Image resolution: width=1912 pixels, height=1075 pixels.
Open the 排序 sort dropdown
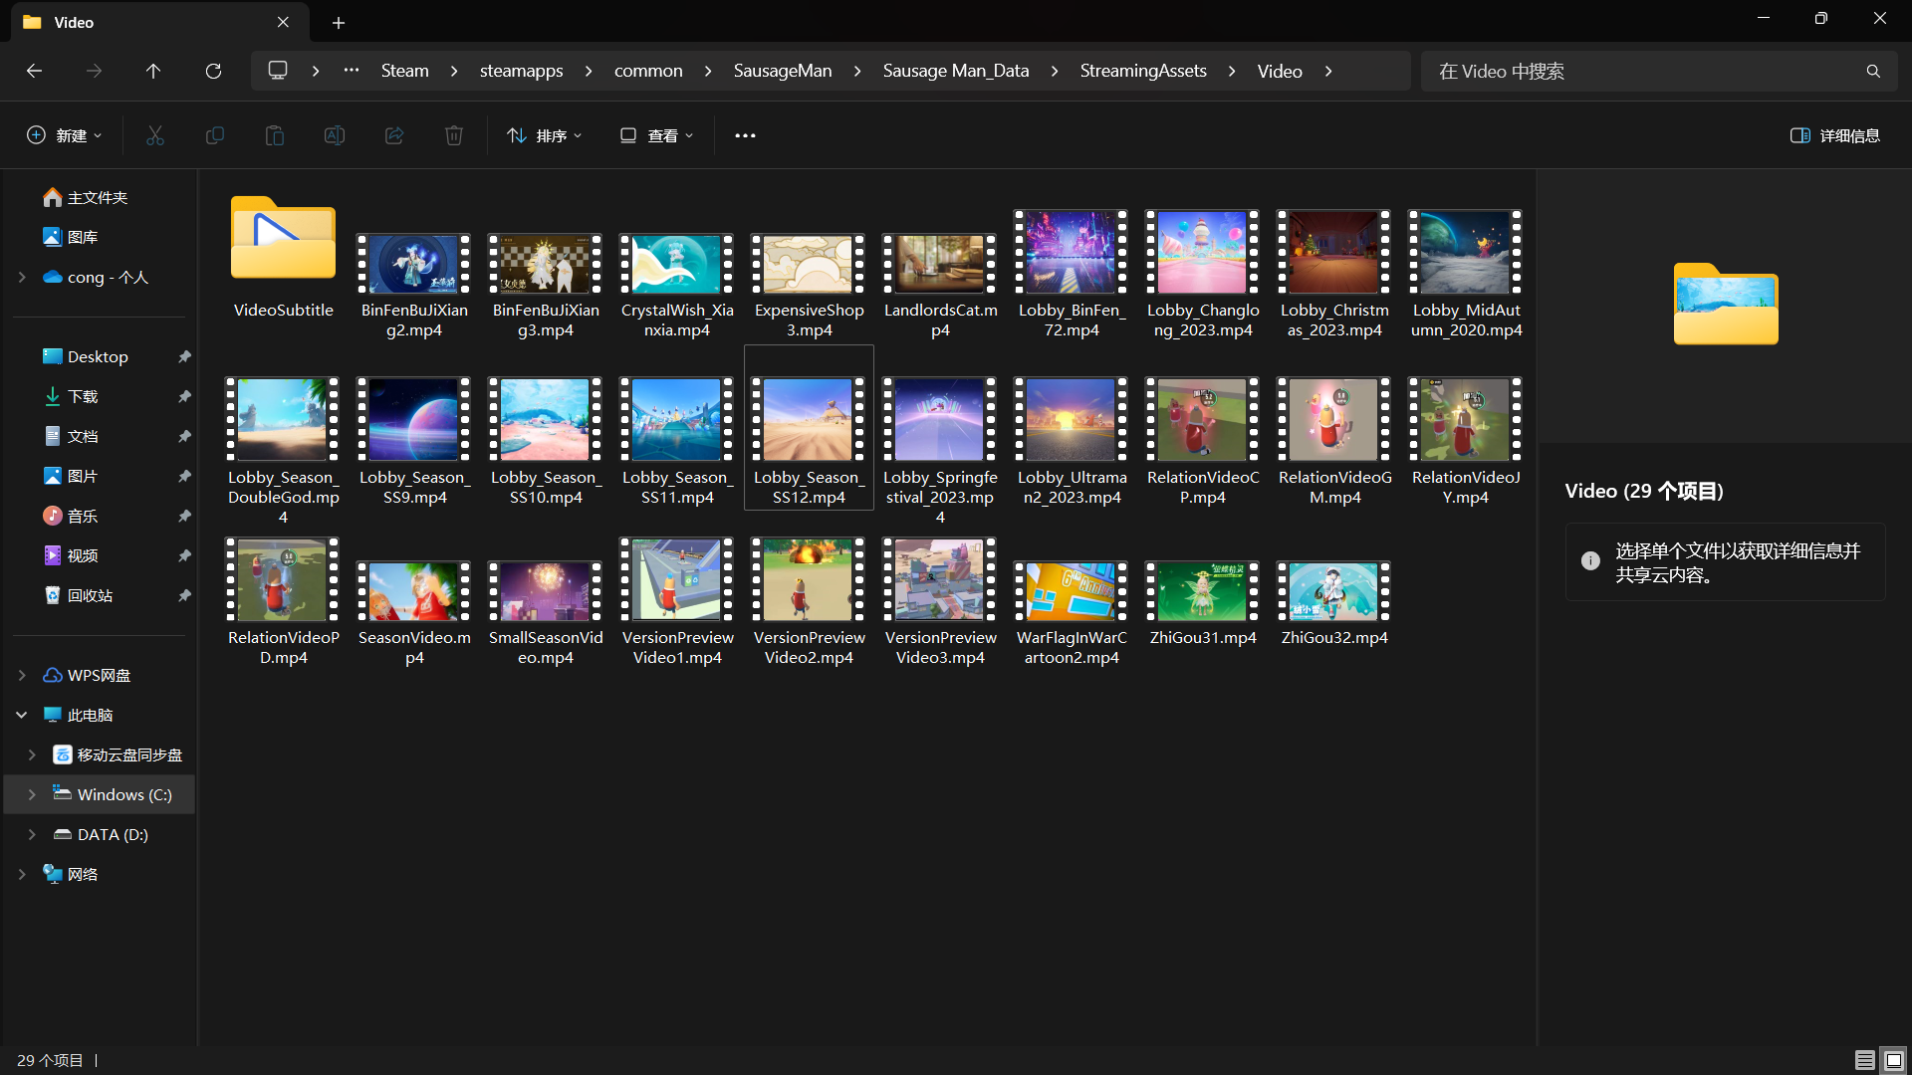pyautogui.click(x=545, y=135)
